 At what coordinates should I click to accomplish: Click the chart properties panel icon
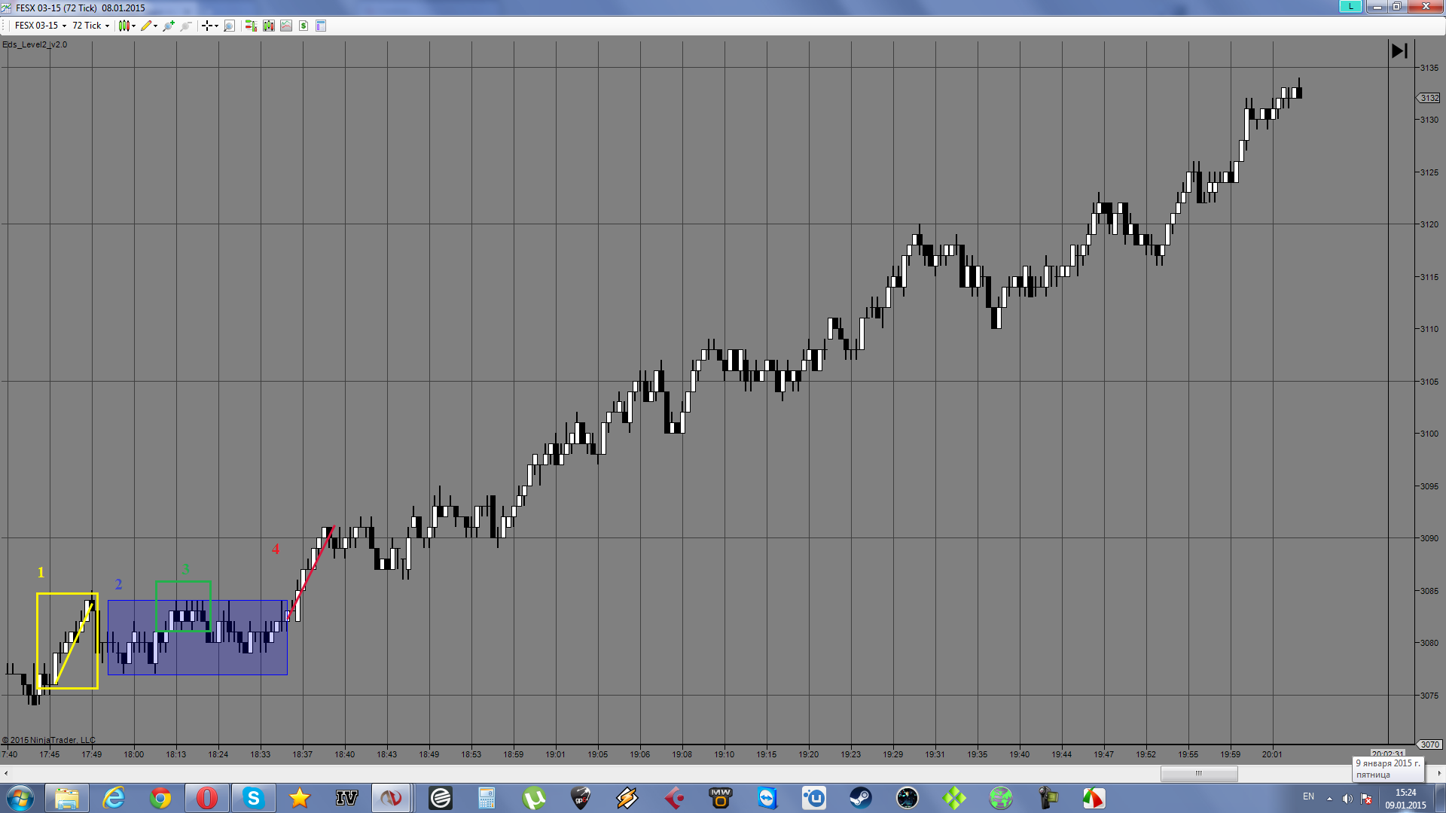coord(321,26)
